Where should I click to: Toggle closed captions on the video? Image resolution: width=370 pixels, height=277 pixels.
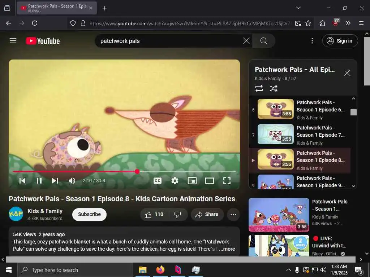click(x=158, y=181)
